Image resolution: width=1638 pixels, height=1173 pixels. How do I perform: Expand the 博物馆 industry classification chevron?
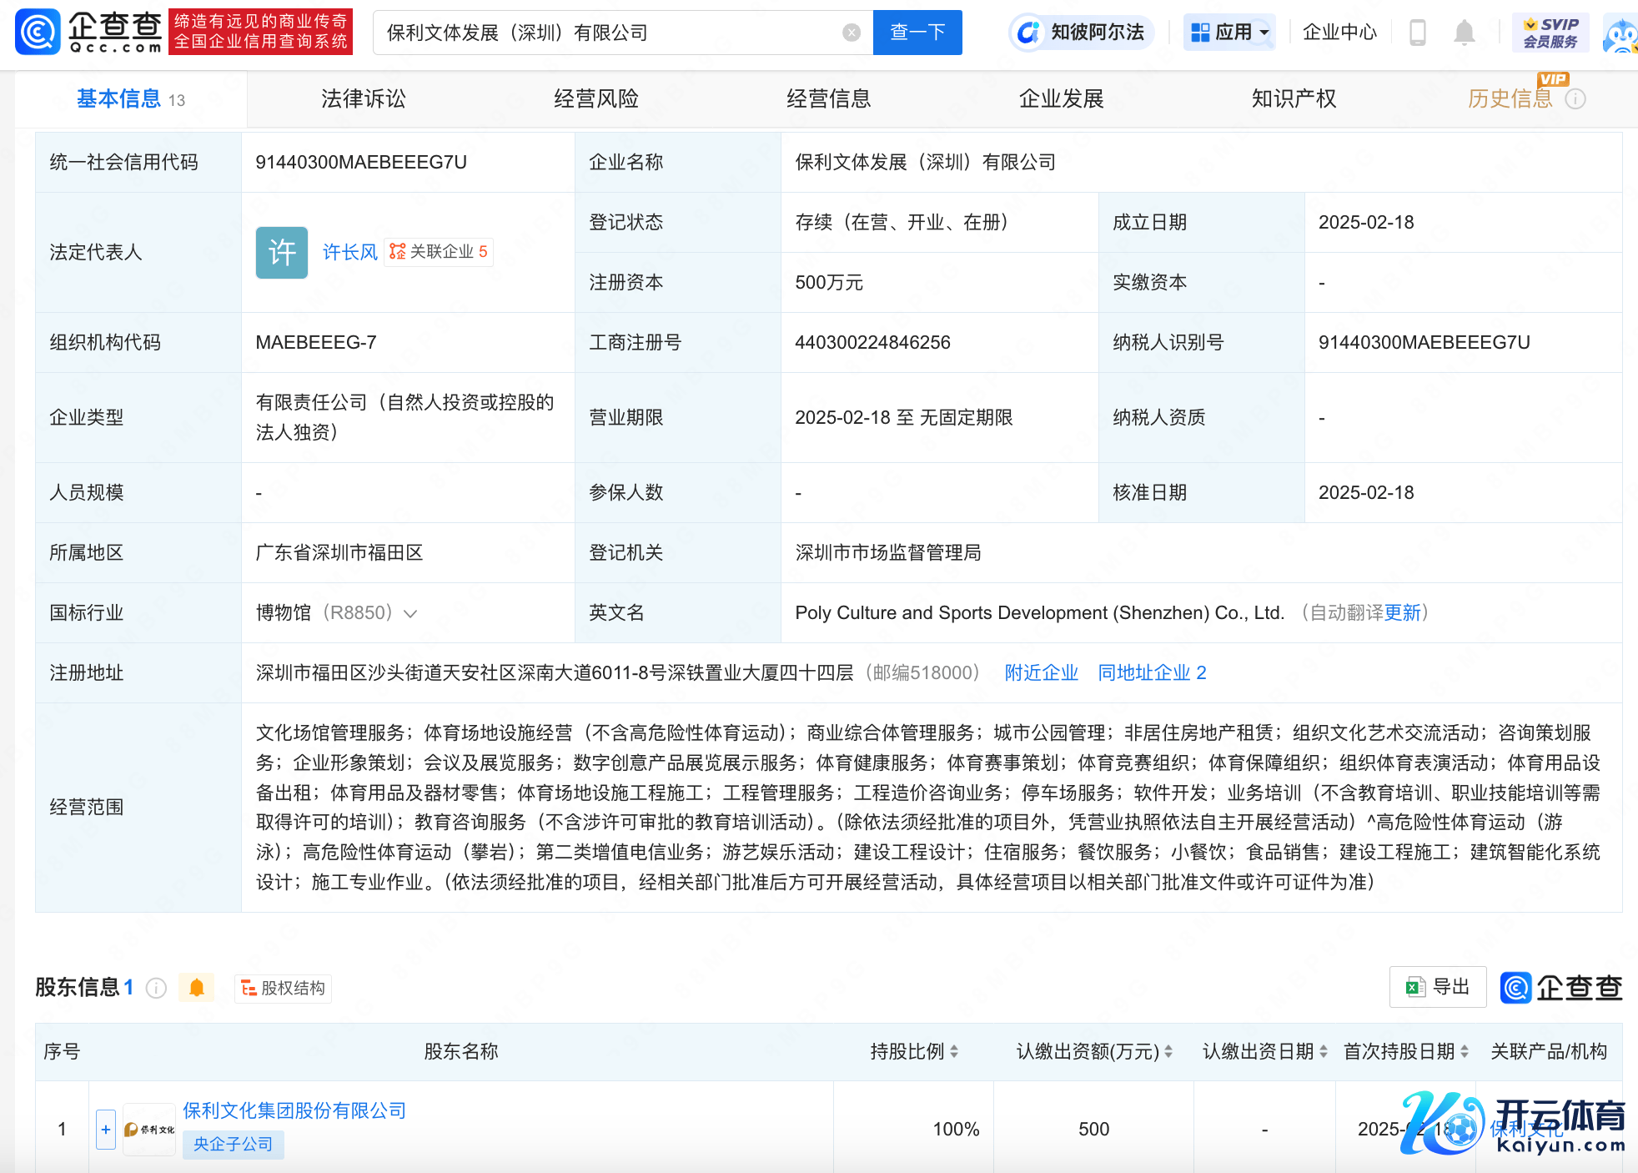coord(410,613)
